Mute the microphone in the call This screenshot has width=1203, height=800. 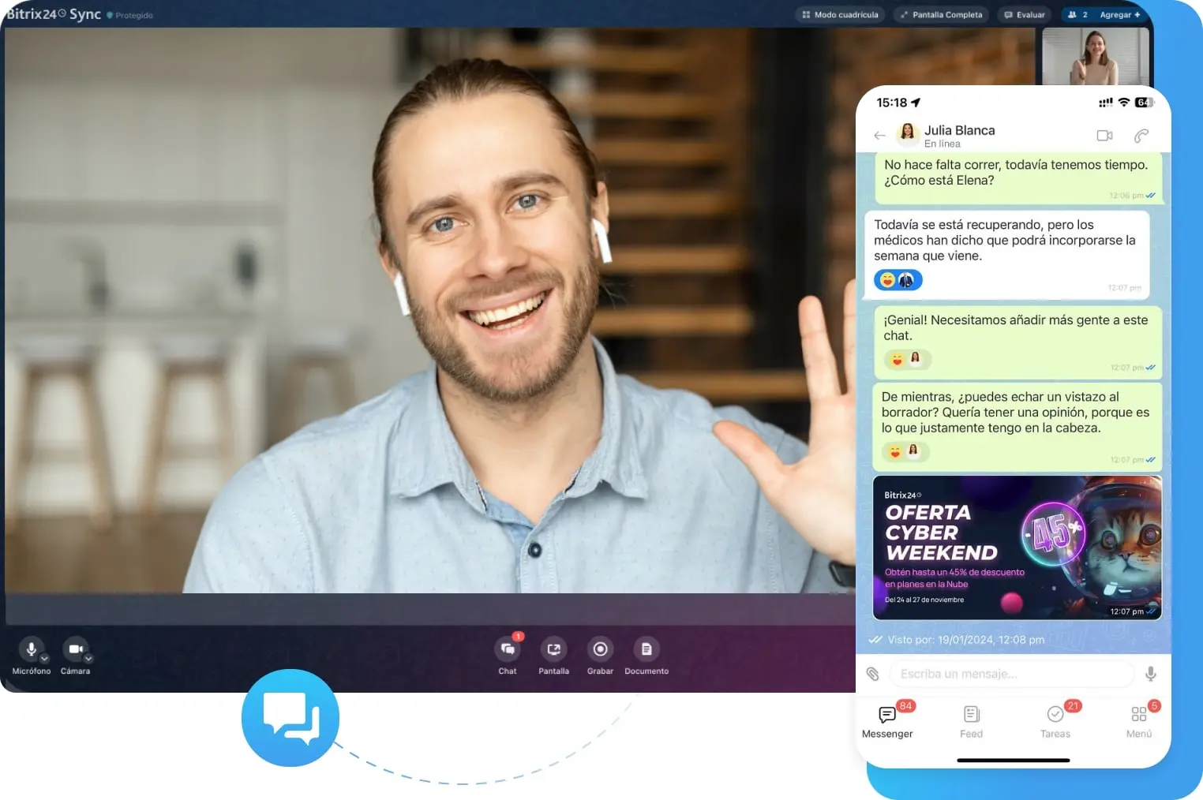[31, 649]
